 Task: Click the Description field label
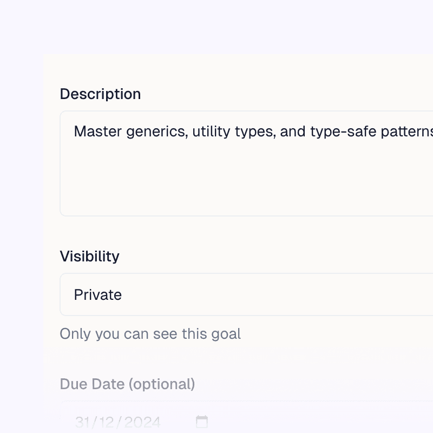click(100, 94)
